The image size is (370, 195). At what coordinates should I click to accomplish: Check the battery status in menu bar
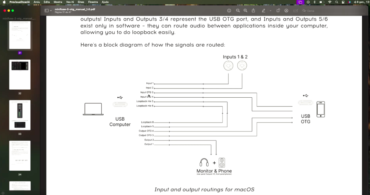322,2
